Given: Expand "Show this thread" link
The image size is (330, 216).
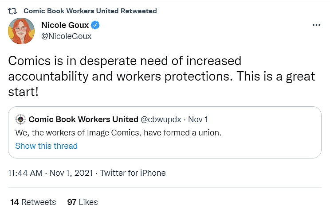Looking at the screenshot, I should click(x=46, y=146).
